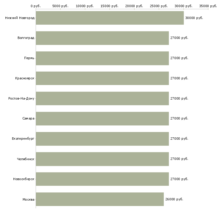Click the Пермь salary bar

tap(102, 58)
